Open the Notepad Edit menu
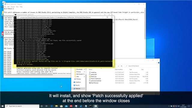 8,7
